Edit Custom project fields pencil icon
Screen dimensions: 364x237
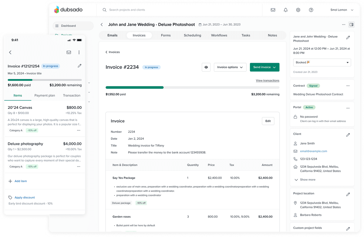pyautogui.click(x=348, y=229)
